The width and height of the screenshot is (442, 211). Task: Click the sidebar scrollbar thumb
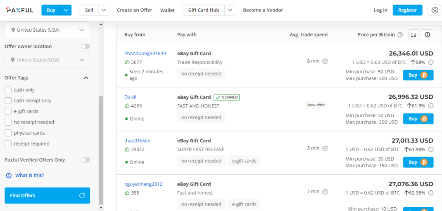point(101,150)
